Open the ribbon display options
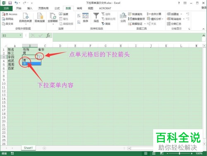 coord(185,3)
